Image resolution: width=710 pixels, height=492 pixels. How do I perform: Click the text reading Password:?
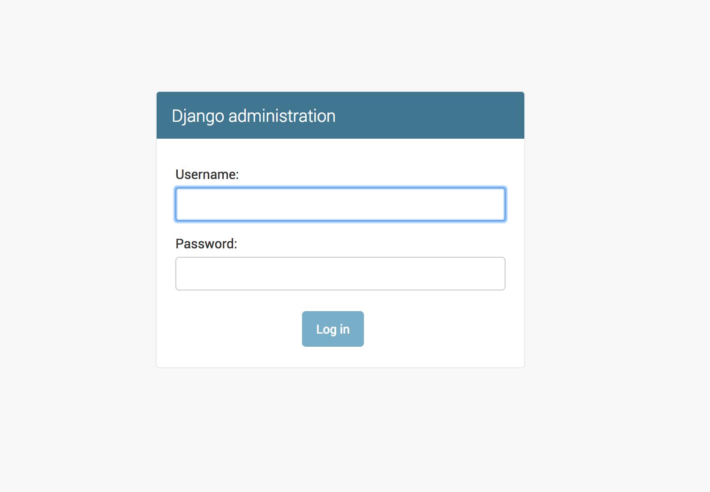click(x=206, y=243)
